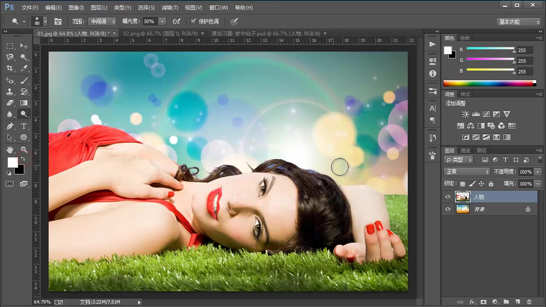
Task: Select the Eraser tool
Action: (10, 103)
